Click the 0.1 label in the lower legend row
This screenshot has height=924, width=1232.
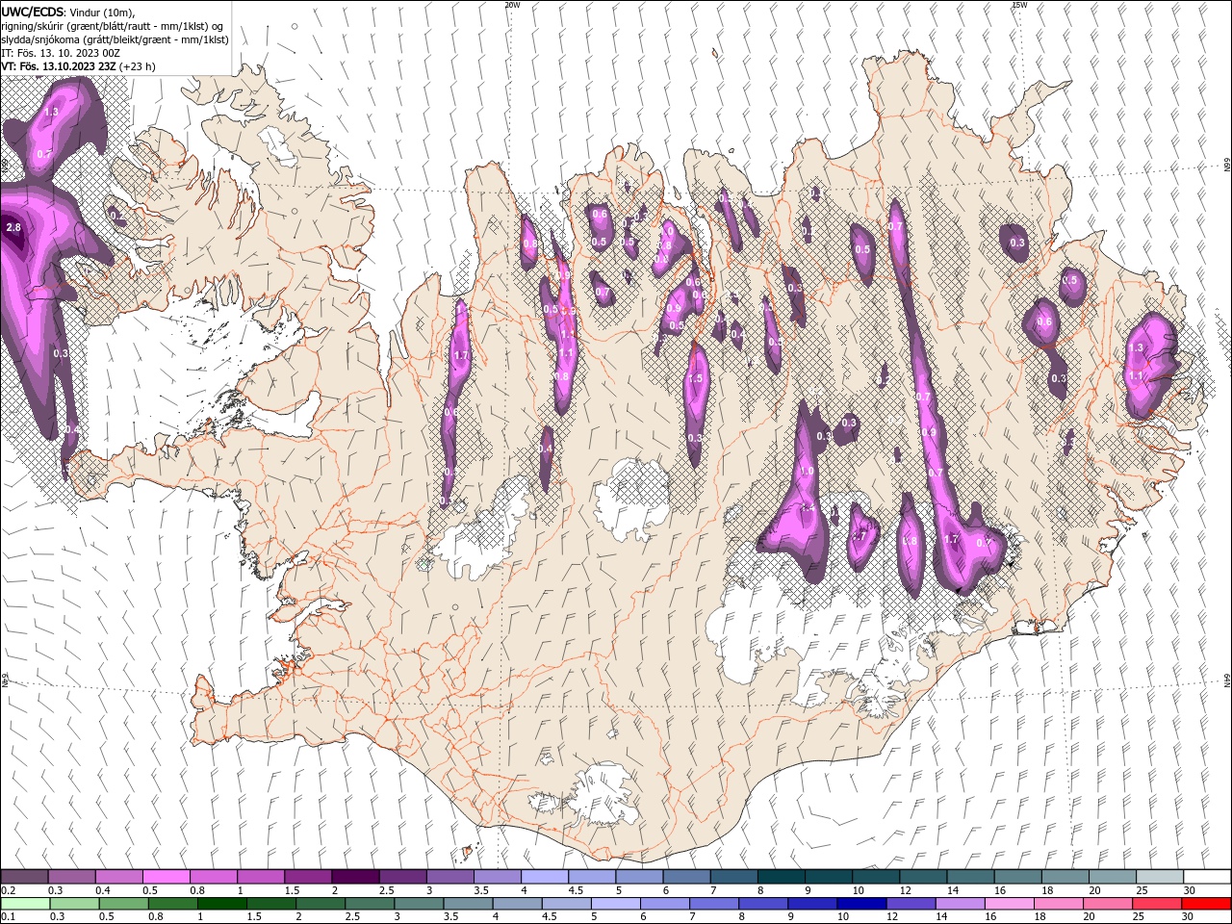(8, 916)
